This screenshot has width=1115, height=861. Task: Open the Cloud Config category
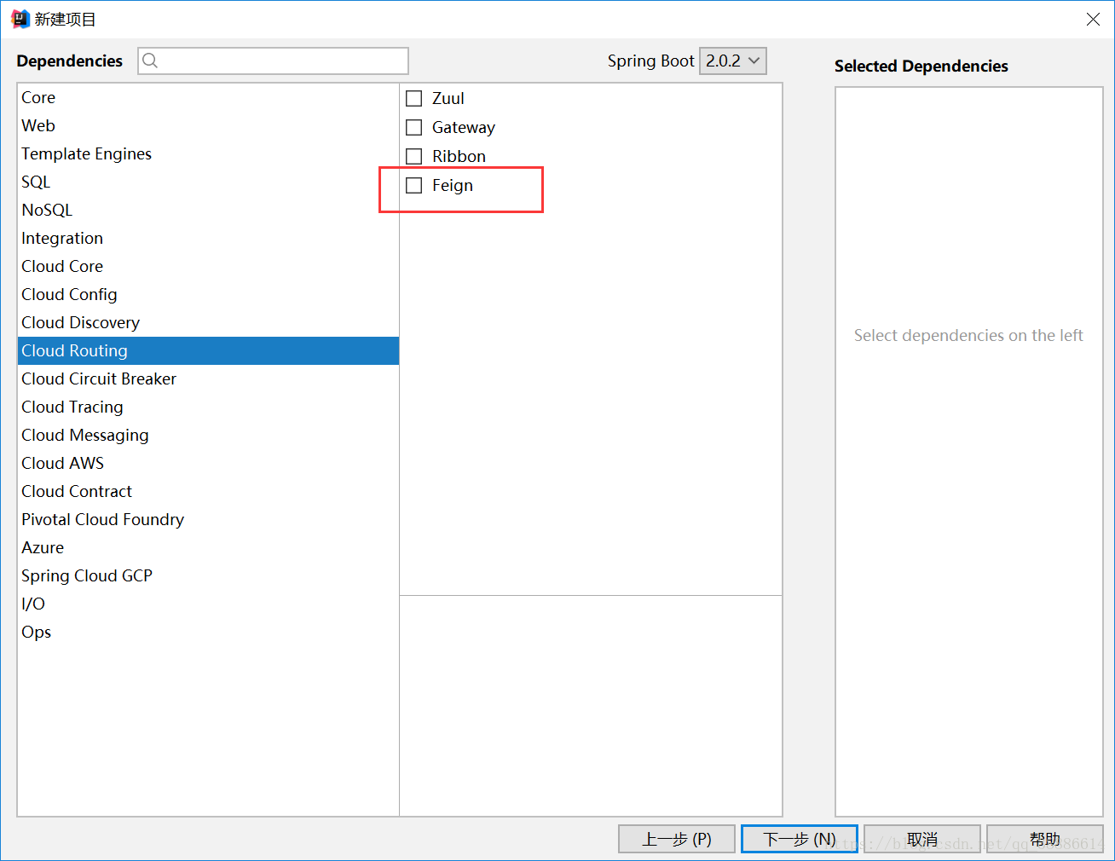coord(208,294)
